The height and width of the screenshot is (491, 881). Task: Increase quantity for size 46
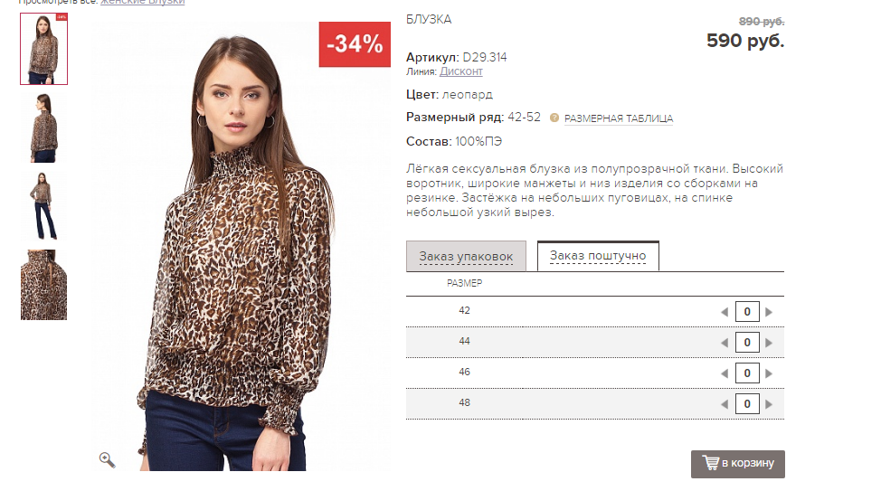click(x=769, y=373)
